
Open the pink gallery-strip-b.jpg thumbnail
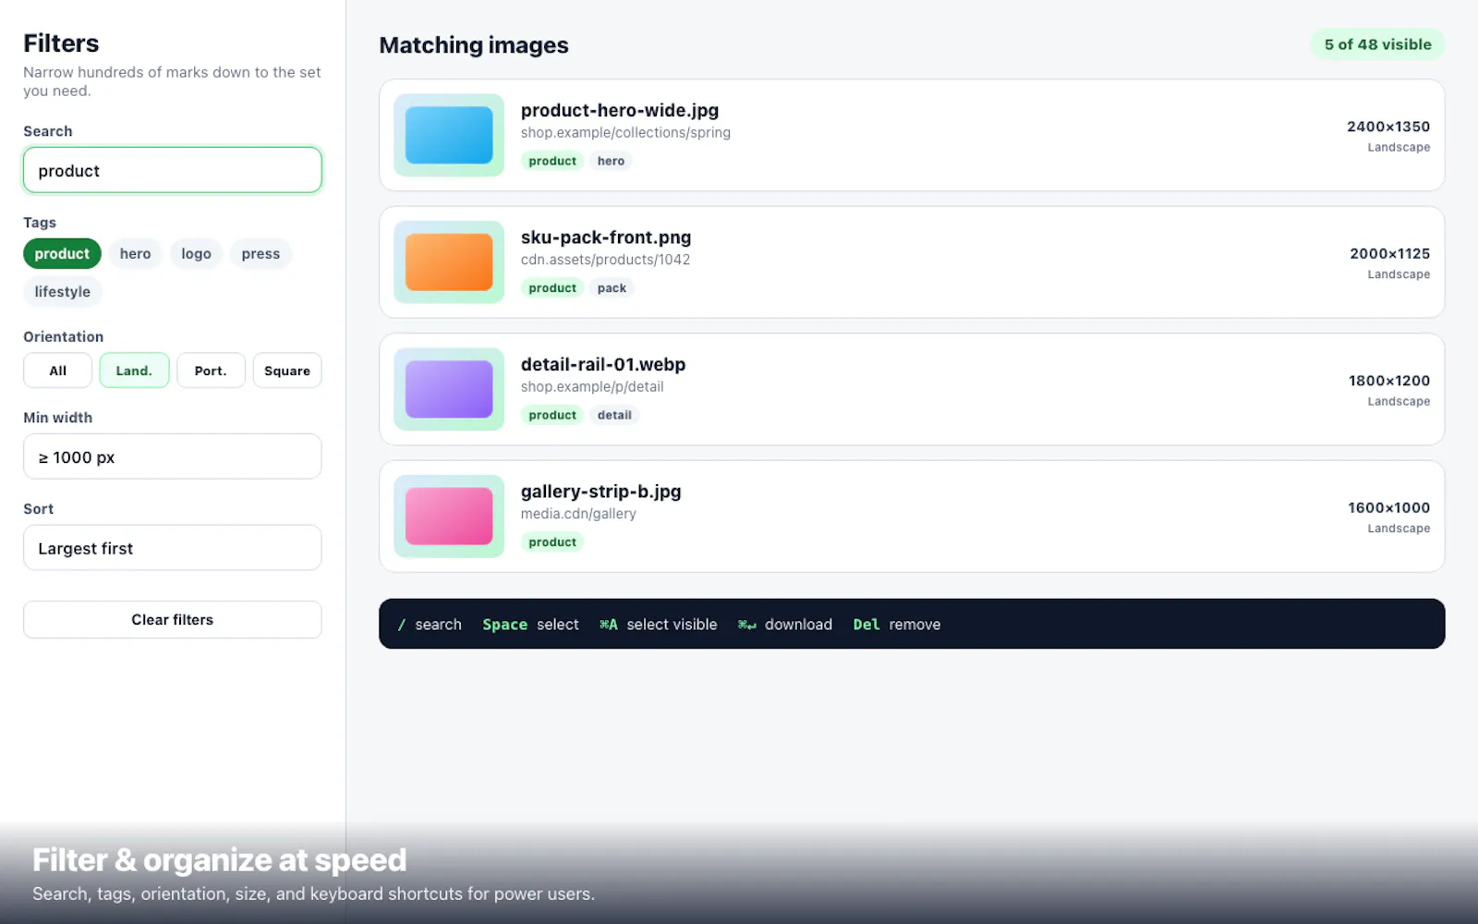tap(449, 517)
